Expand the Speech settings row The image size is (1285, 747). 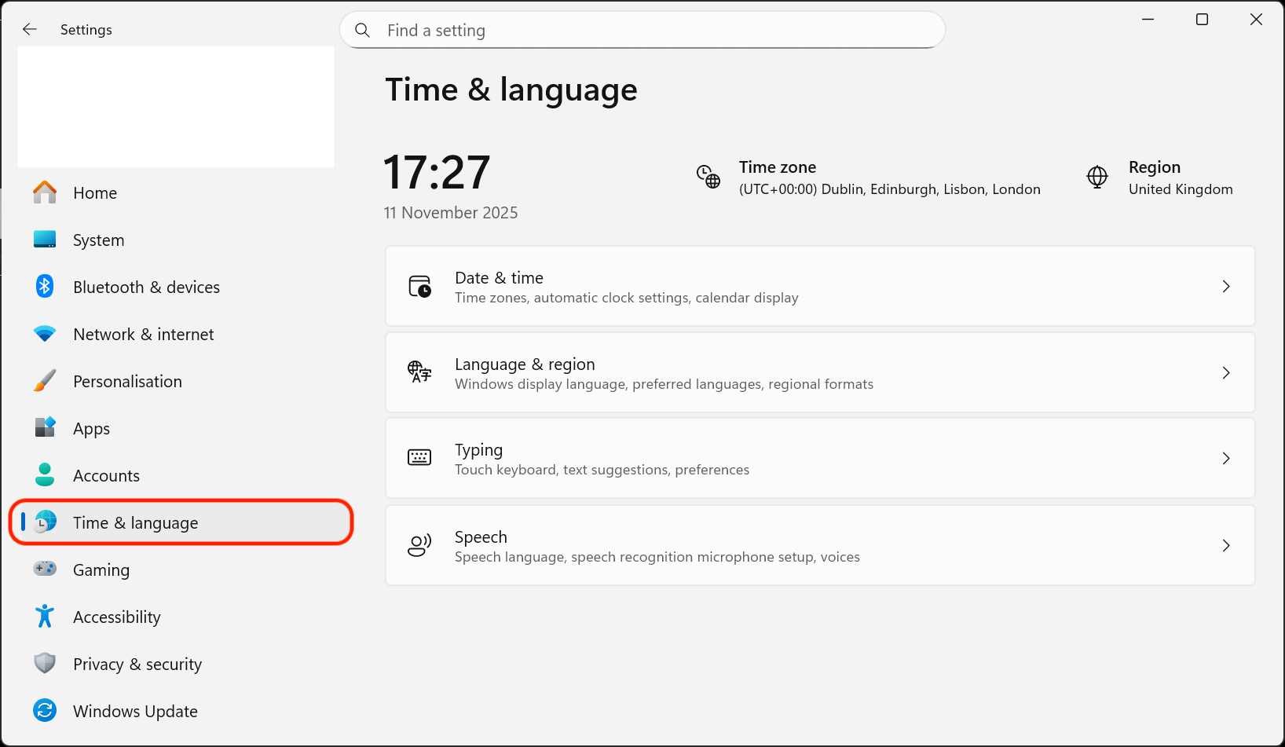click(x=1226, y=545)
